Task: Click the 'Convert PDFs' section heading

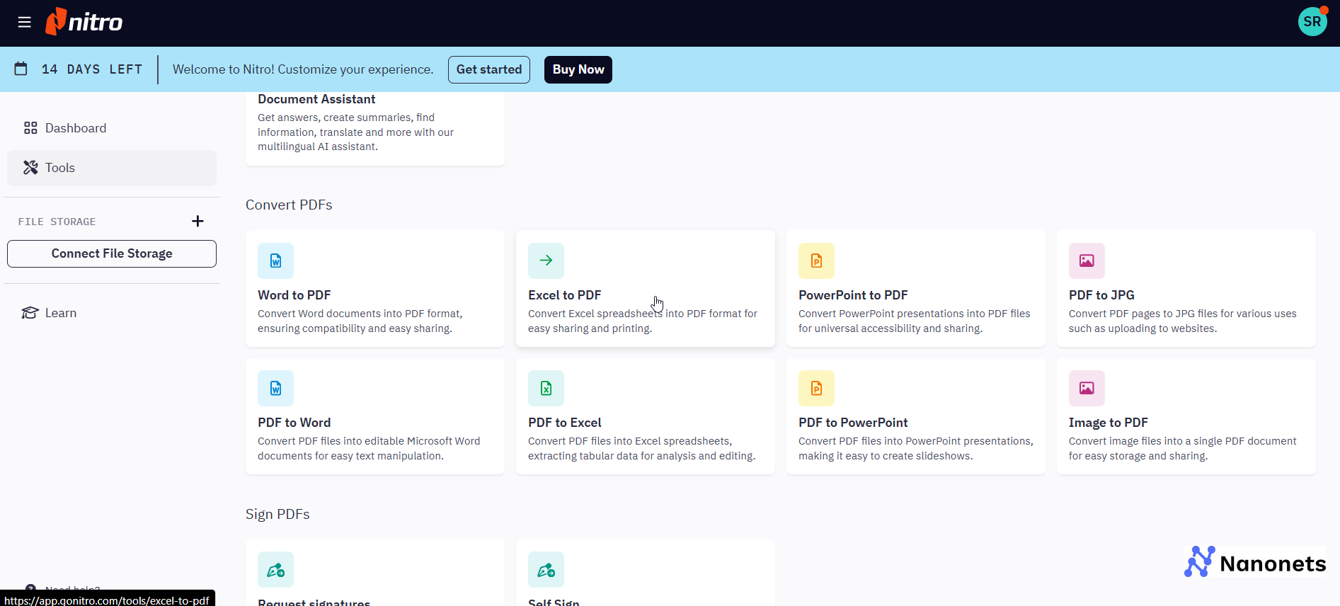Action: pyautogui.click(x=289, y=205)
